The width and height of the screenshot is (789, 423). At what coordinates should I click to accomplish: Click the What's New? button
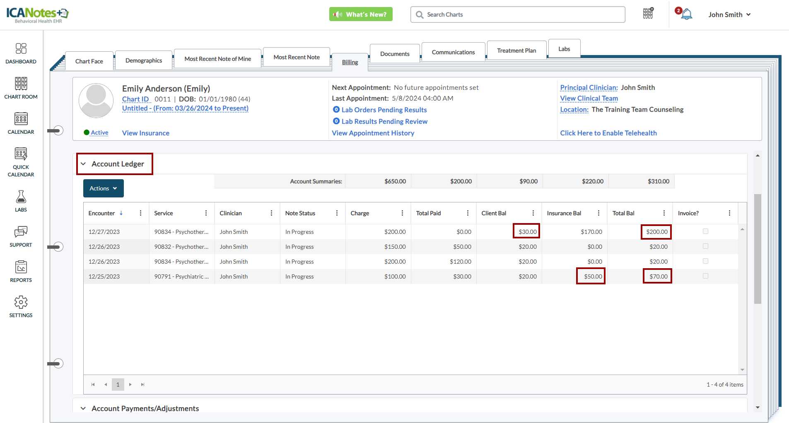pyautogui.click(x=361, y=14)
